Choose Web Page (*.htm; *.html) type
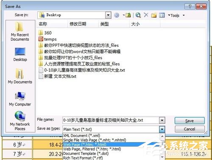212x160 pixels. point(111,145)
